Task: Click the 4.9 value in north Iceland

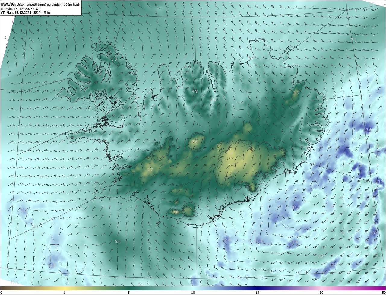Action: [195, 91]
